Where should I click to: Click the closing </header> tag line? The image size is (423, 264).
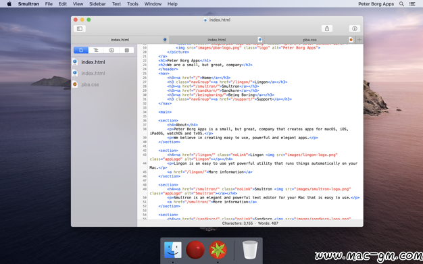168,69
